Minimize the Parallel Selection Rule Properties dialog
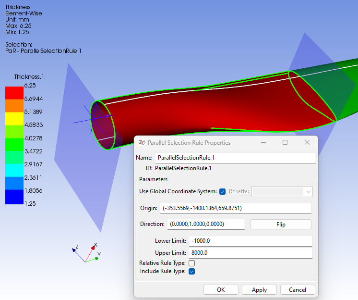Viewport: 358px width, 300px height. [263, 143]
